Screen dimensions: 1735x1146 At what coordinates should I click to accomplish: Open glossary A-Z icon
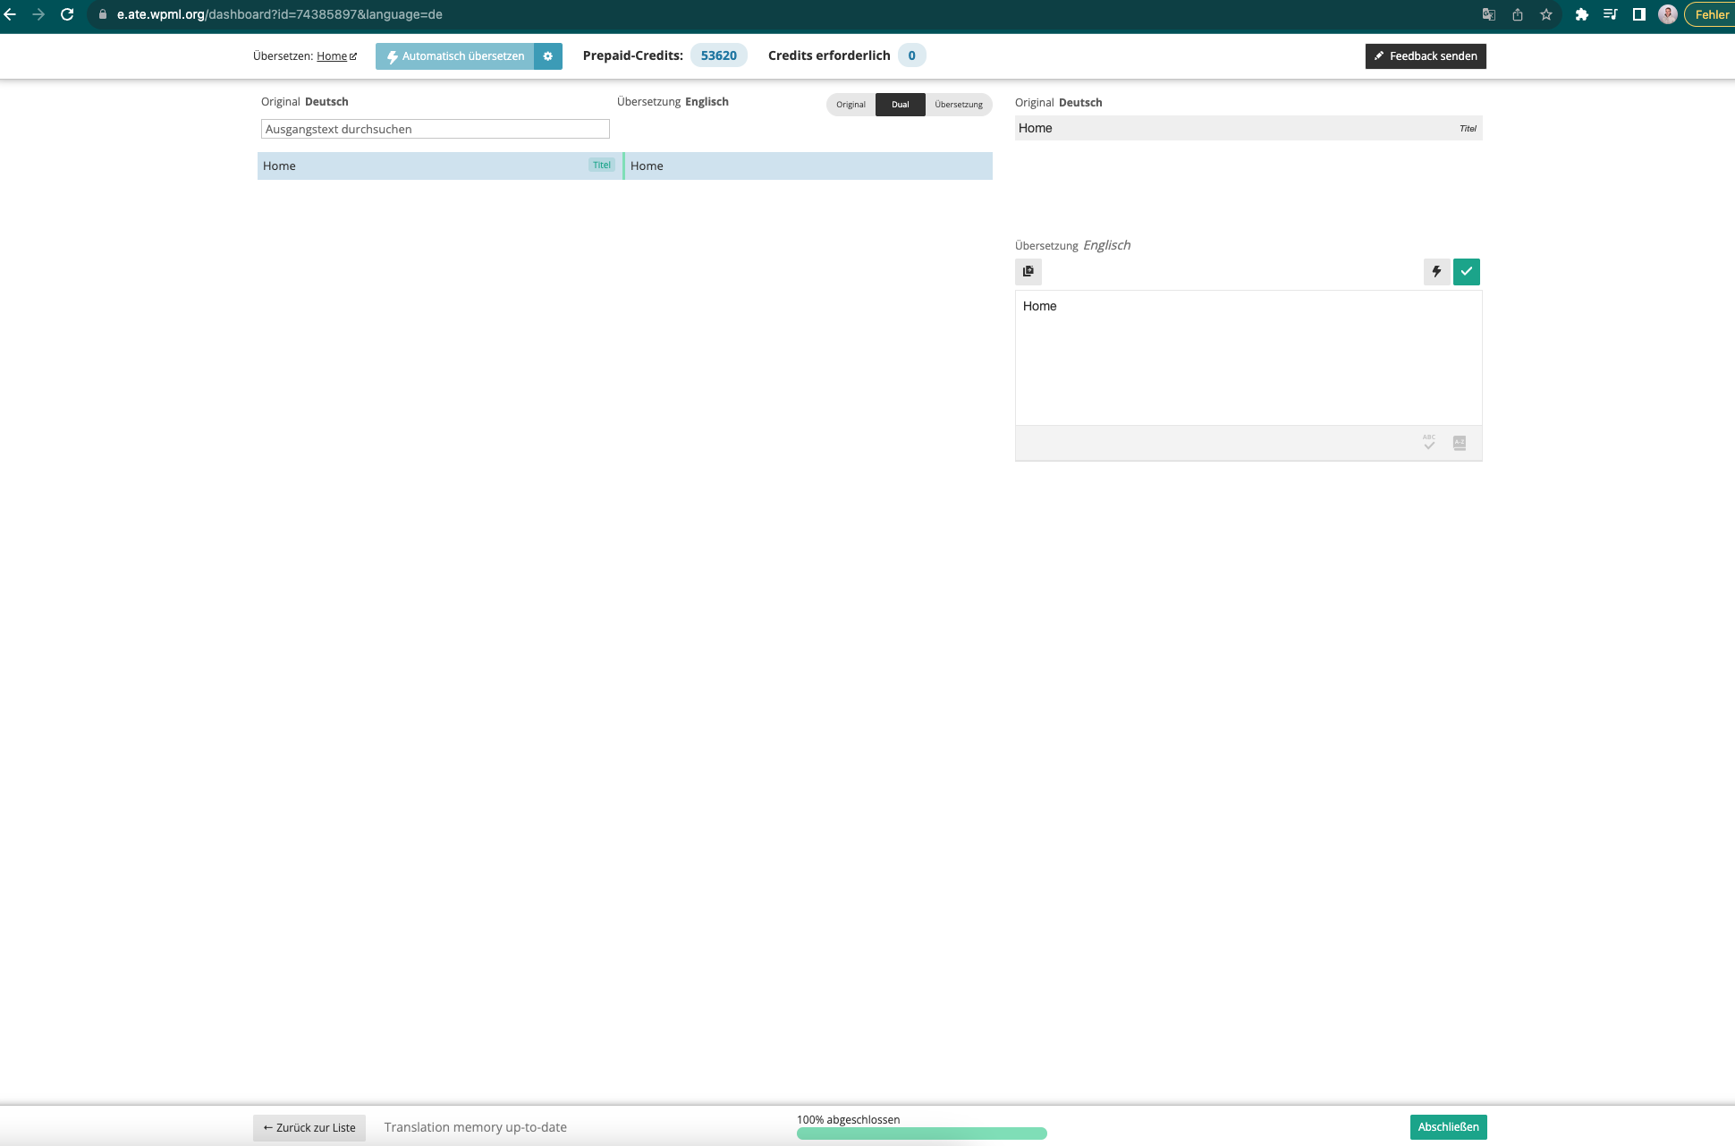(x=1460, y=443)
